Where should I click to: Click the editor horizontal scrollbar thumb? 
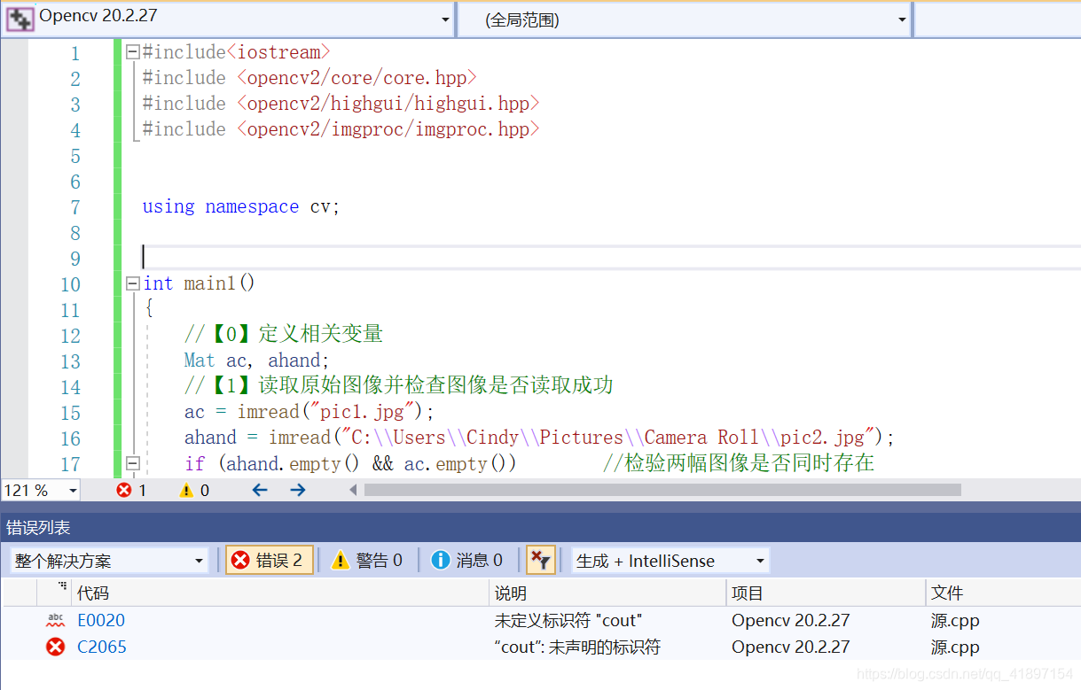pos(662,490)
